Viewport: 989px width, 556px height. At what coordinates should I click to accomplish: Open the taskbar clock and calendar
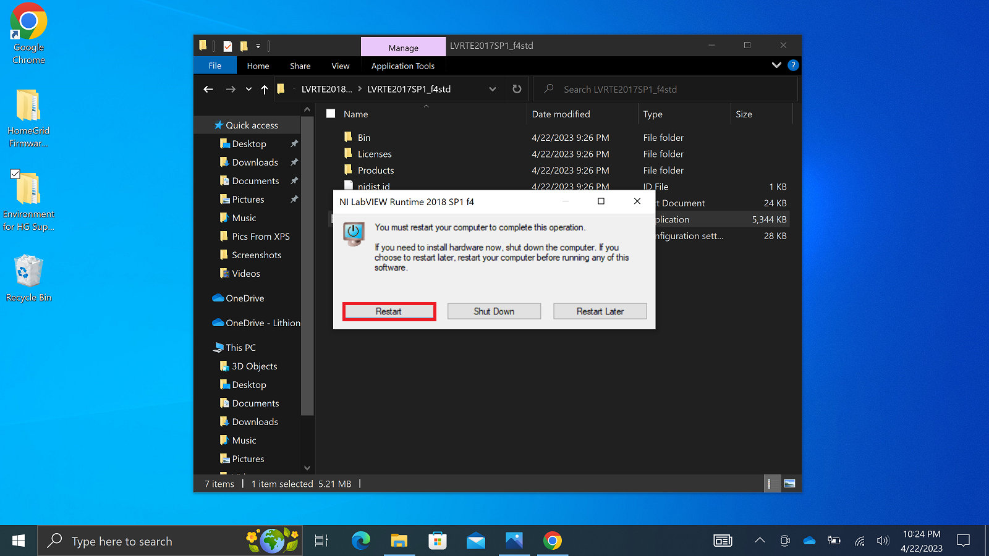[922, 541]
